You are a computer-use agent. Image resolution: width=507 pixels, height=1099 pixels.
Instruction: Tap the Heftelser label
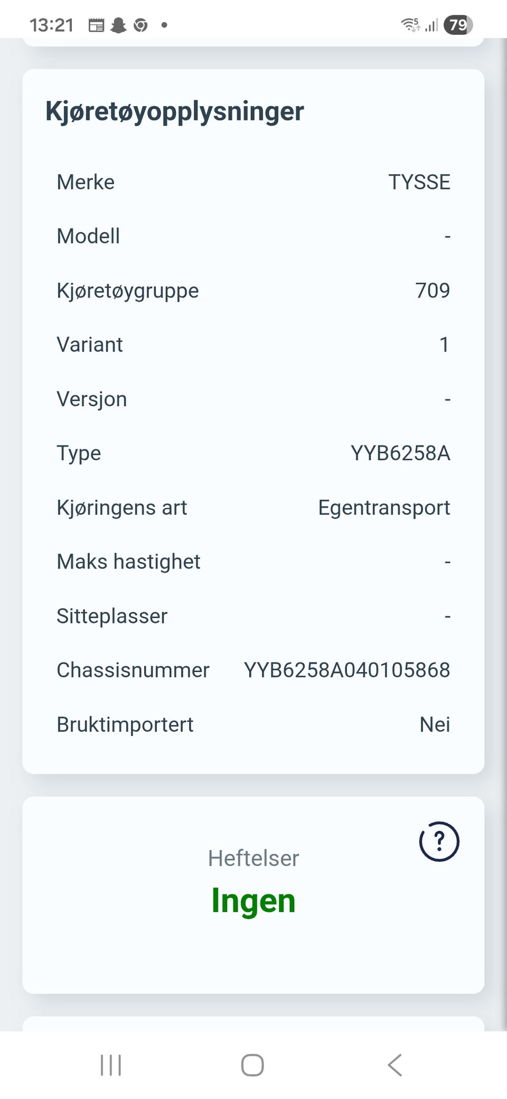pyautogui.click(x=253, y=858)
